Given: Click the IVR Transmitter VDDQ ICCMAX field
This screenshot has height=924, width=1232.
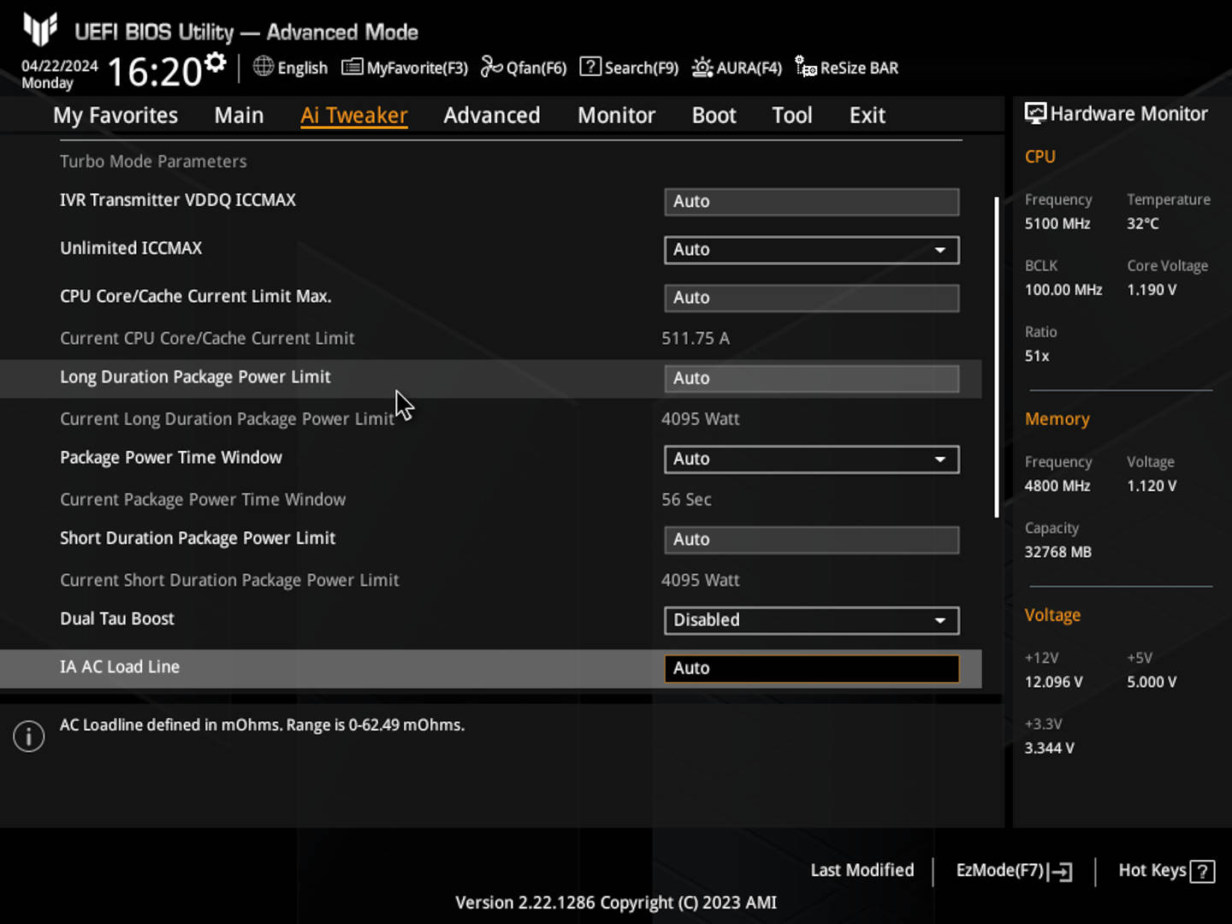Looking at the screenshot, I should [811, 202].
